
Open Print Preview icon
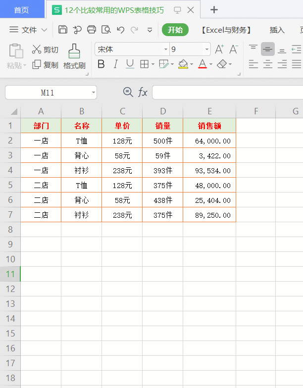pyautogui.click(x=106, y=30)
